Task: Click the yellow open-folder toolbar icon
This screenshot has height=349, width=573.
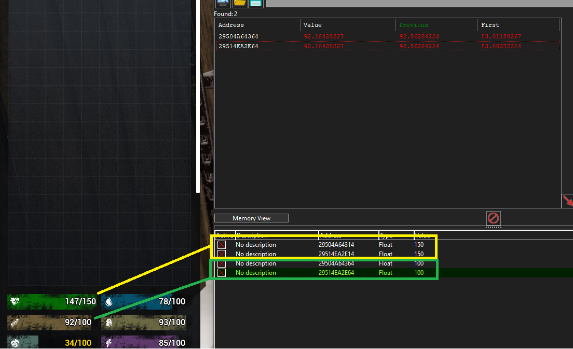Action: (240, 3)
